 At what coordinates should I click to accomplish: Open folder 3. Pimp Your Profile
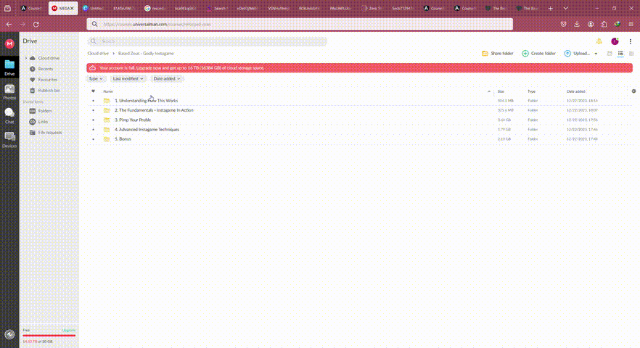coord(133,120)
